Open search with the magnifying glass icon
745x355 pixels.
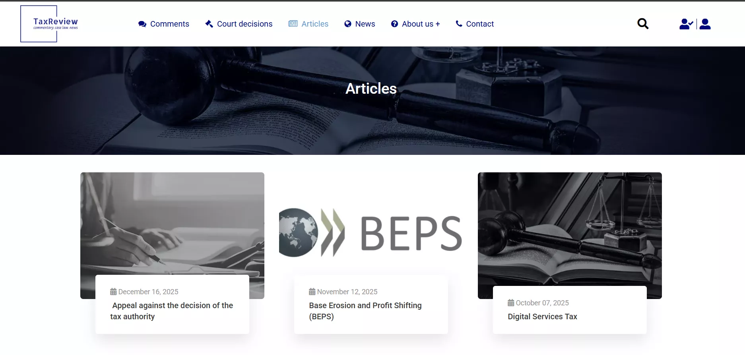tap(642, 24)
